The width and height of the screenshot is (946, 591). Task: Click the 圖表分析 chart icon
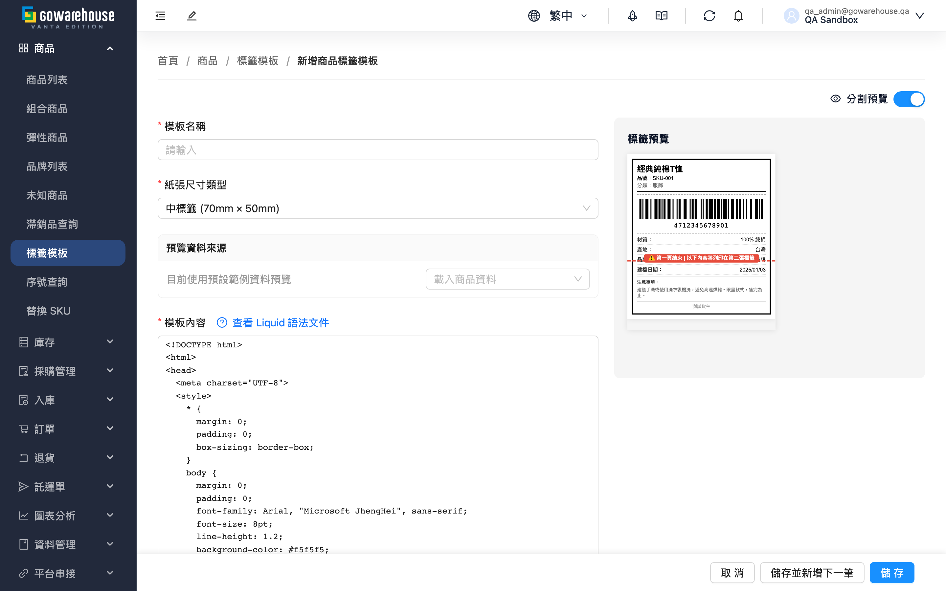[23, 515]
